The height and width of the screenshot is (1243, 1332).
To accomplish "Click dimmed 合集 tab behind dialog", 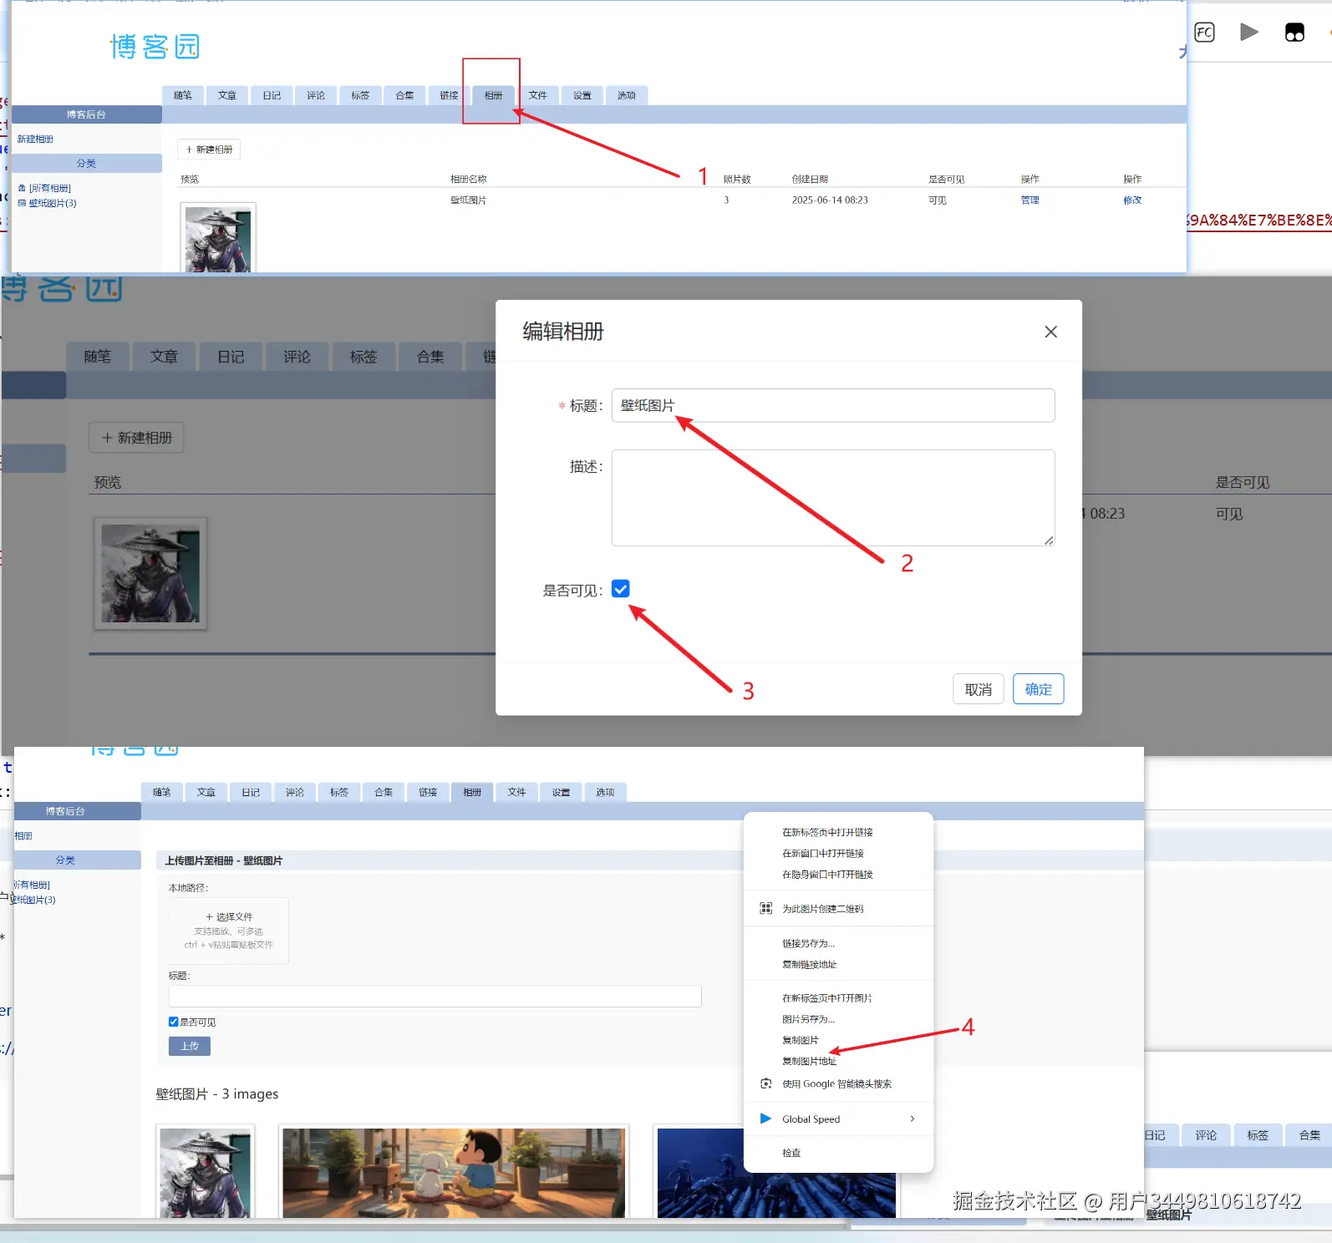I will click(430, 357).
